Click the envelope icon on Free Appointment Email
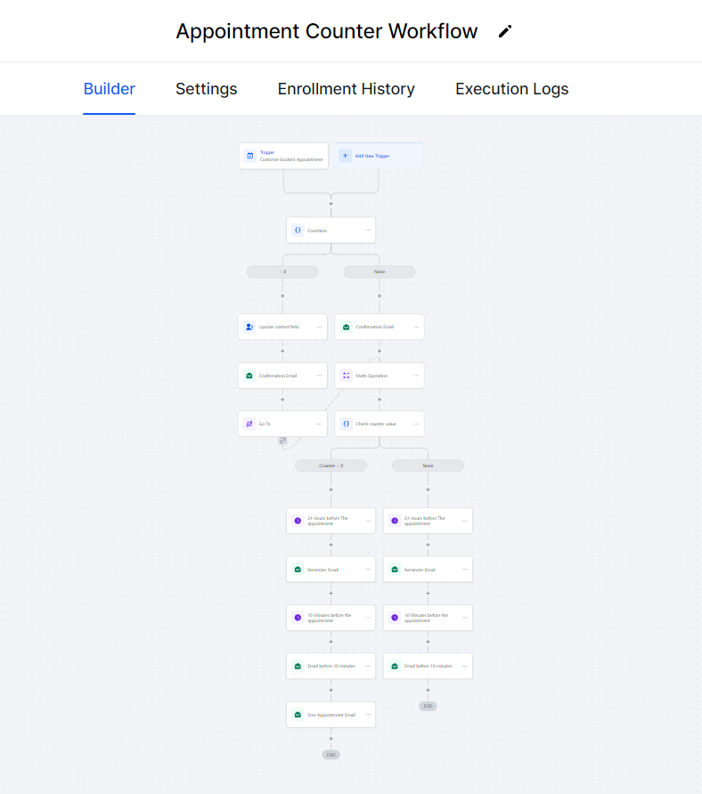Image resolution: width=702 pixels, height=794 pixels. [297, 714]
